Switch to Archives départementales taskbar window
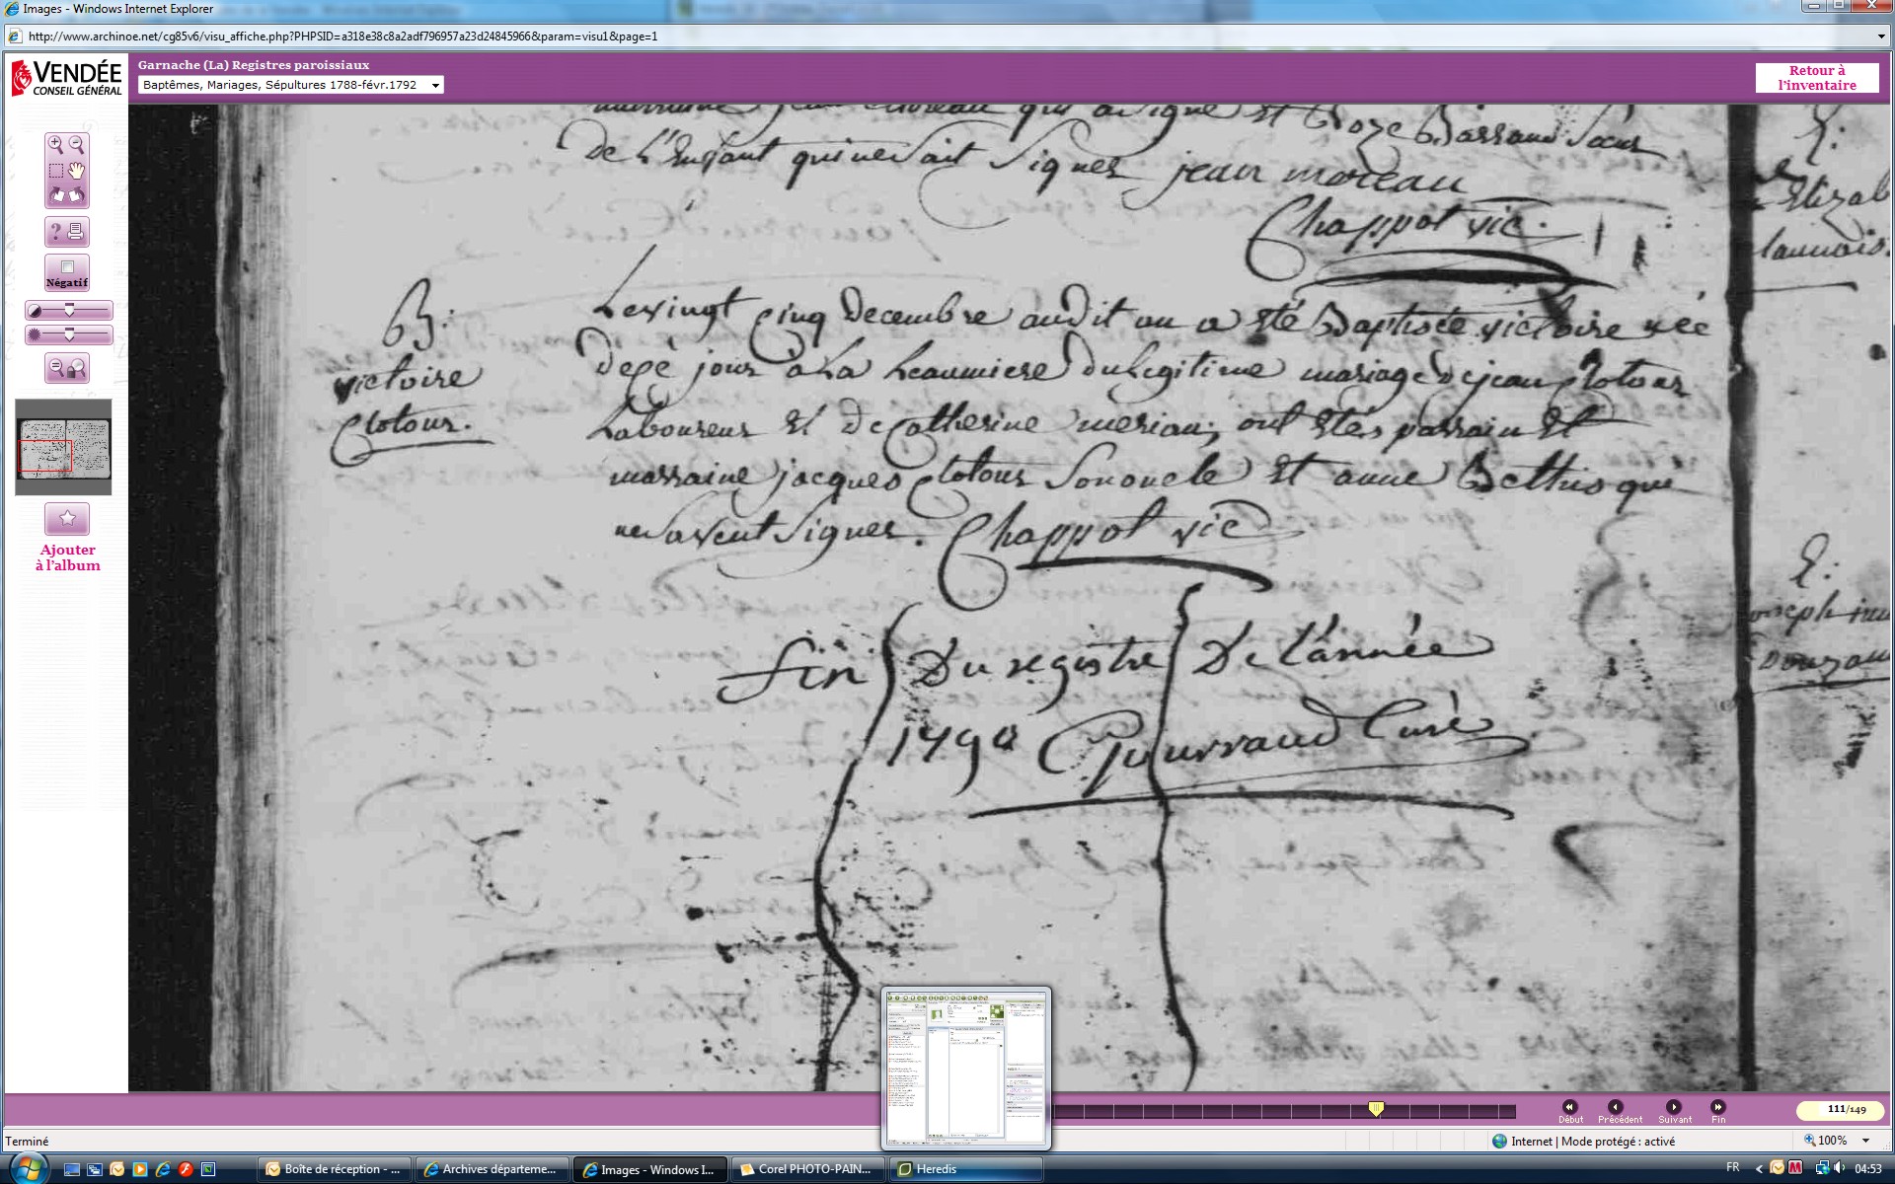Image resolution: width=1895 pixels, height=1184 pixels. click(492, 1169)
